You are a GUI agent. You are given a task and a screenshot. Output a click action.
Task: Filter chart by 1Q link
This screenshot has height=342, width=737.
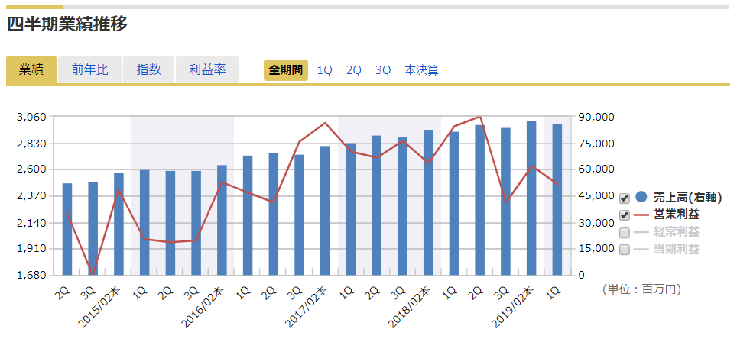(324, 71)
